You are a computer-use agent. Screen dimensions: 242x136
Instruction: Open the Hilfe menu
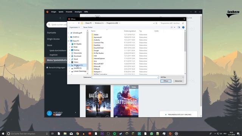coord(86,12)
